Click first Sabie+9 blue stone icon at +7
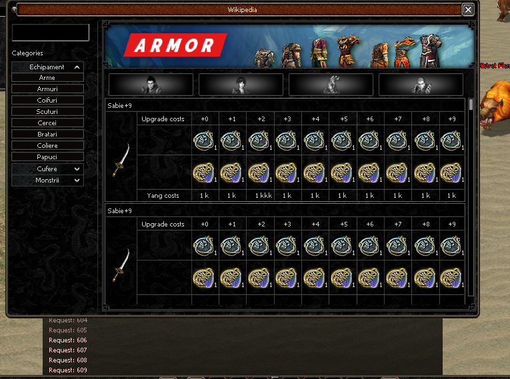 [397, 141]
